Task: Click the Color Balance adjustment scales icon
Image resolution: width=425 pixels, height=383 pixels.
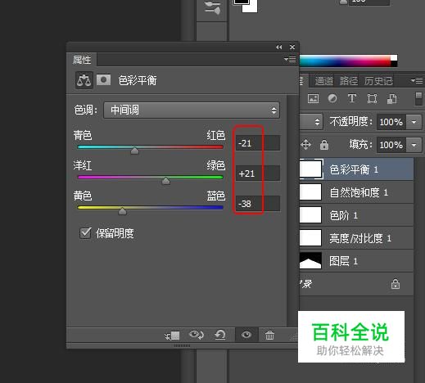Action: pos(84,80)
